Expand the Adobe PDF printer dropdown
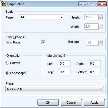Screen dimensions: 108x108 tap(54, 89)
